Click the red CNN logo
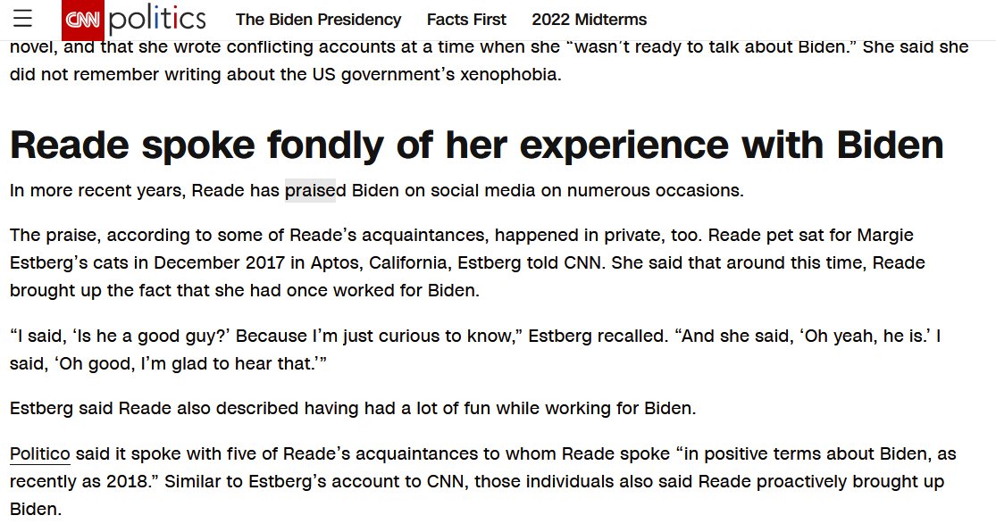 (82, 20)
